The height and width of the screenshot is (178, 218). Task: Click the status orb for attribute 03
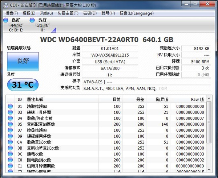coord(10,112)
